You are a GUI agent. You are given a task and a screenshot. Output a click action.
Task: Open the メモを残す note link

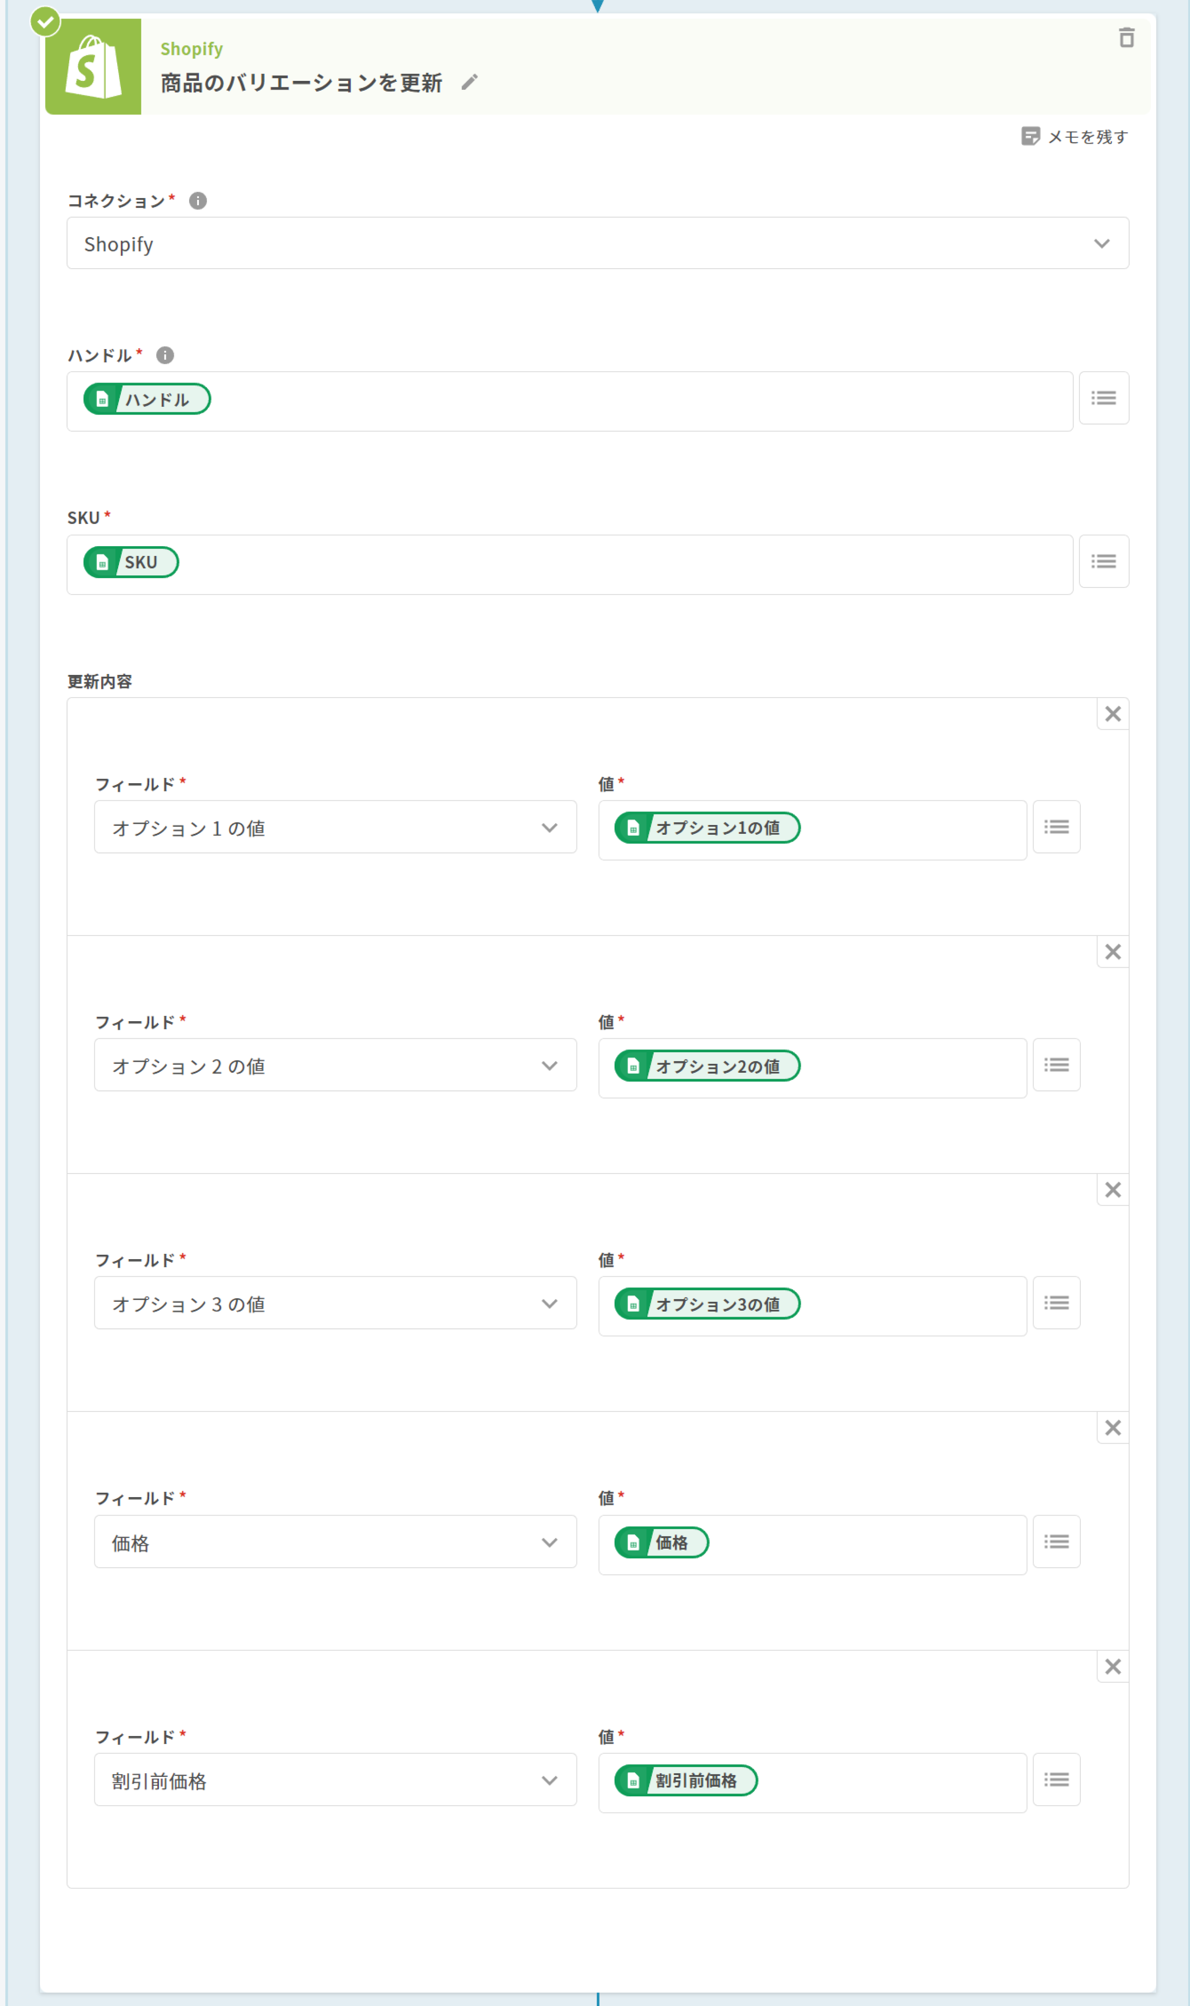[1075, 137]
